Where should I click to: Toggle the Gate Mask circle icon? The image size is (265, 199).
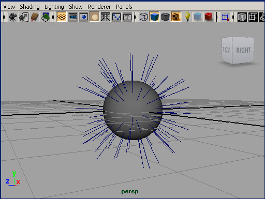pos(94,17)
